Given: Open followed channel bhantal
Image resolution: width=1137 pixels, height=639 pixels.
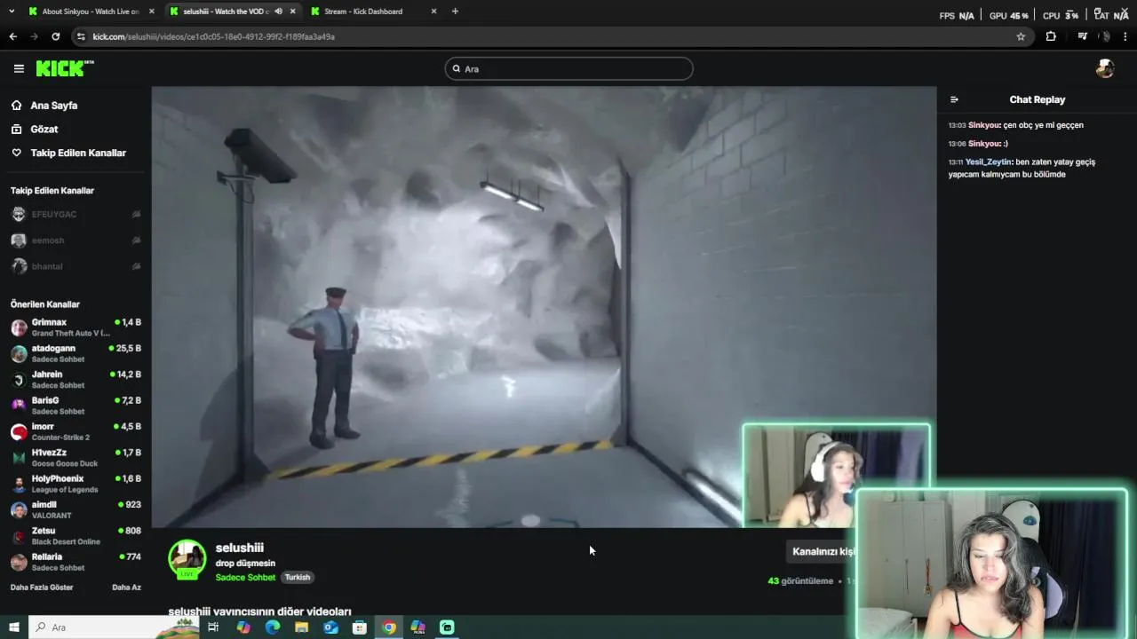Looking at the screenshot, I should 76,266.
